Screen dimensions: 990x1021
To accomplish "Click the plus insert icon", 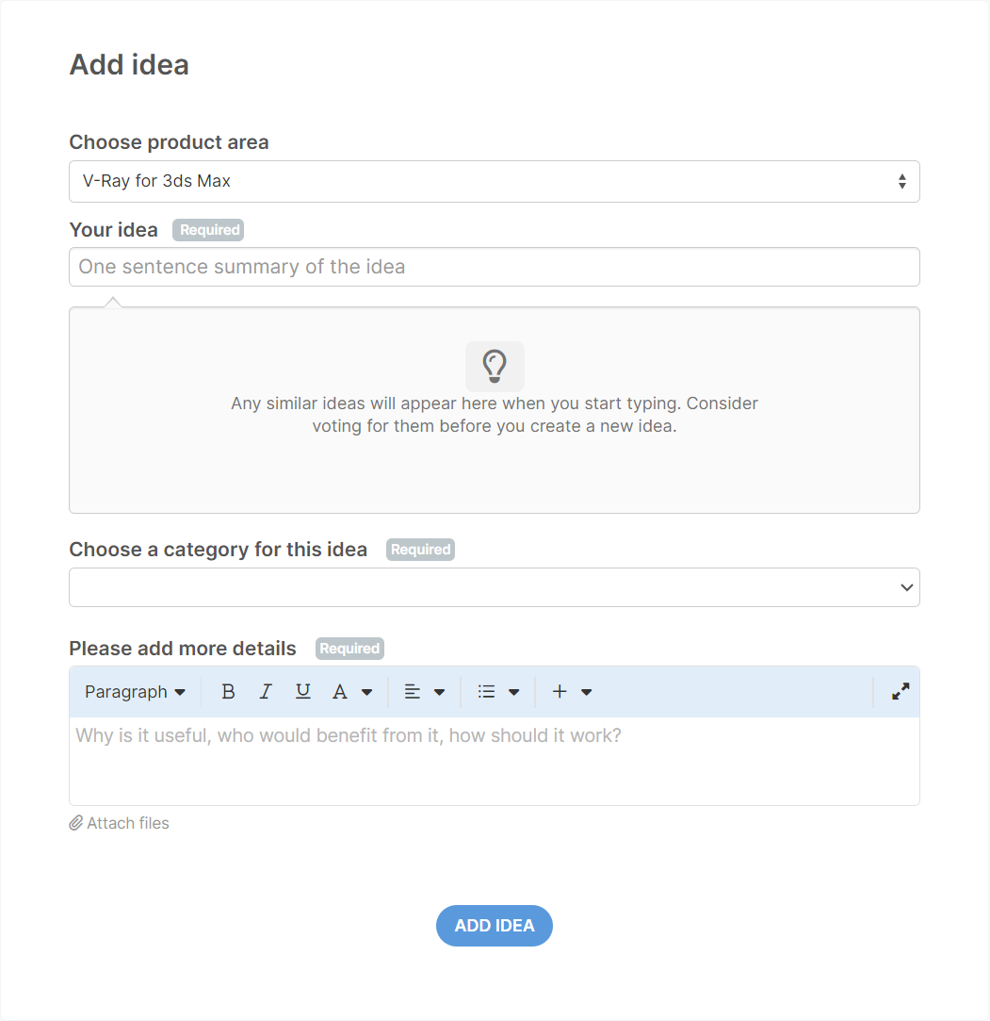I will pyautogui.click(x=560, y=692).
